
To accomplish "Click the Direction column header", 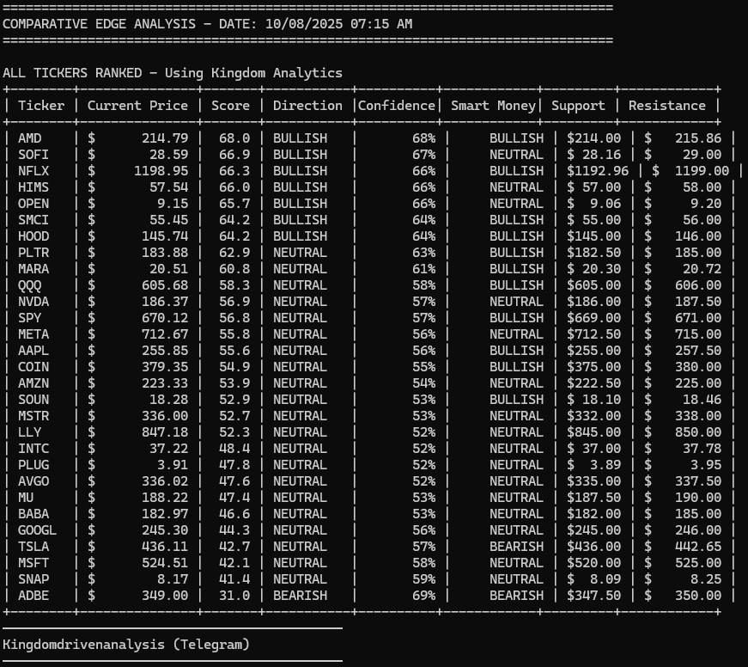I will (307, 106).
